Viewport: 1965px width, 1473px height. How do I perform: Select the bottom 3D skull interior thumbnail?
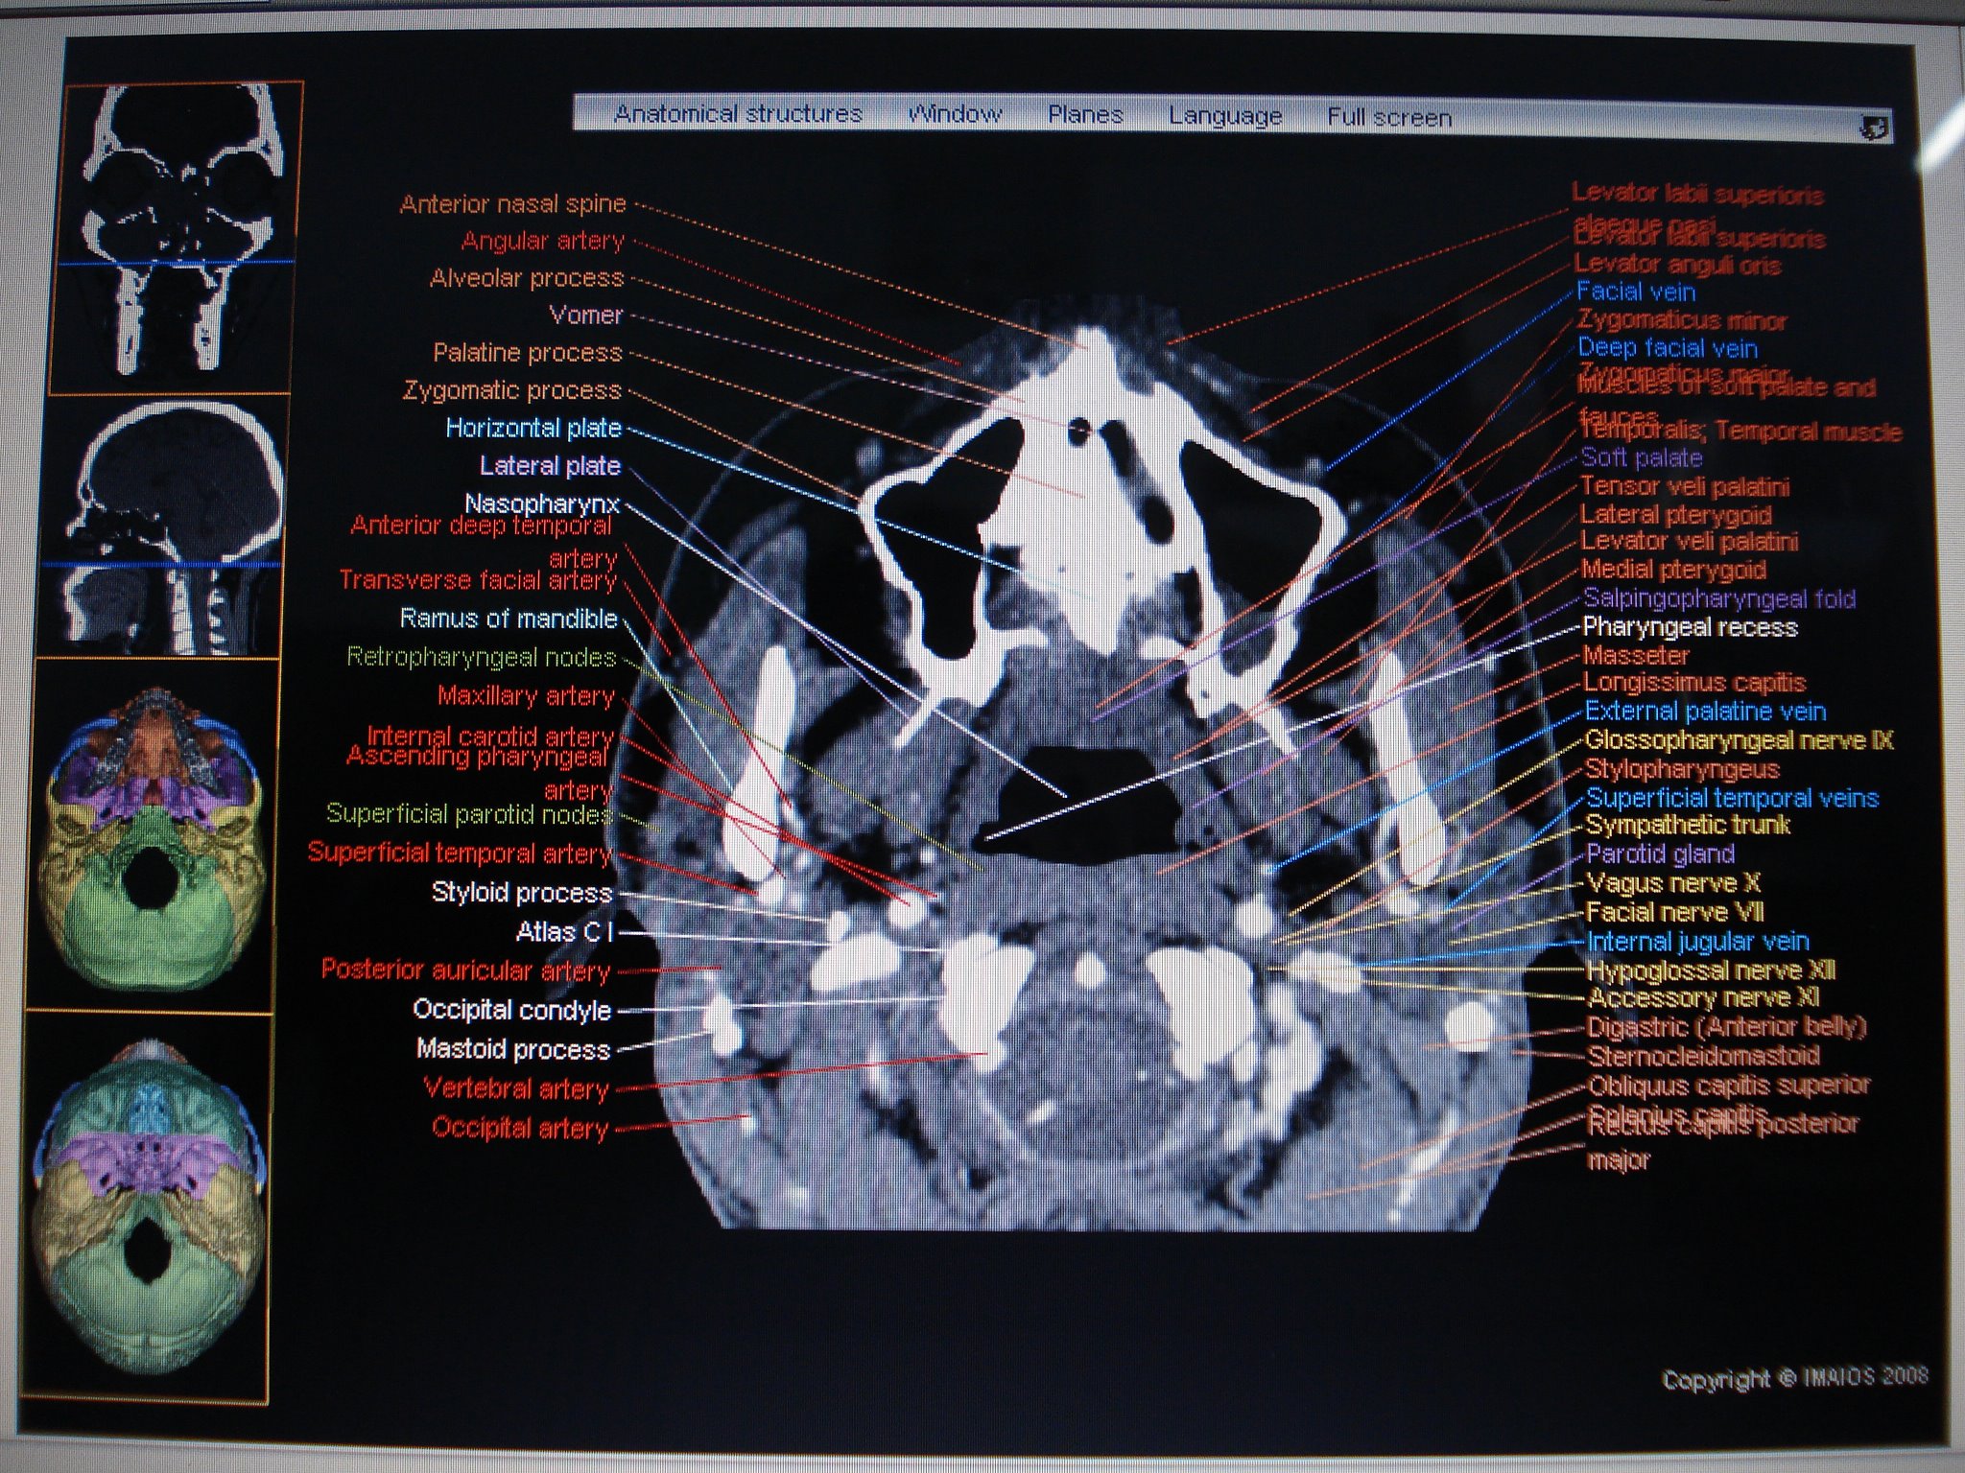coord(147,1210)
